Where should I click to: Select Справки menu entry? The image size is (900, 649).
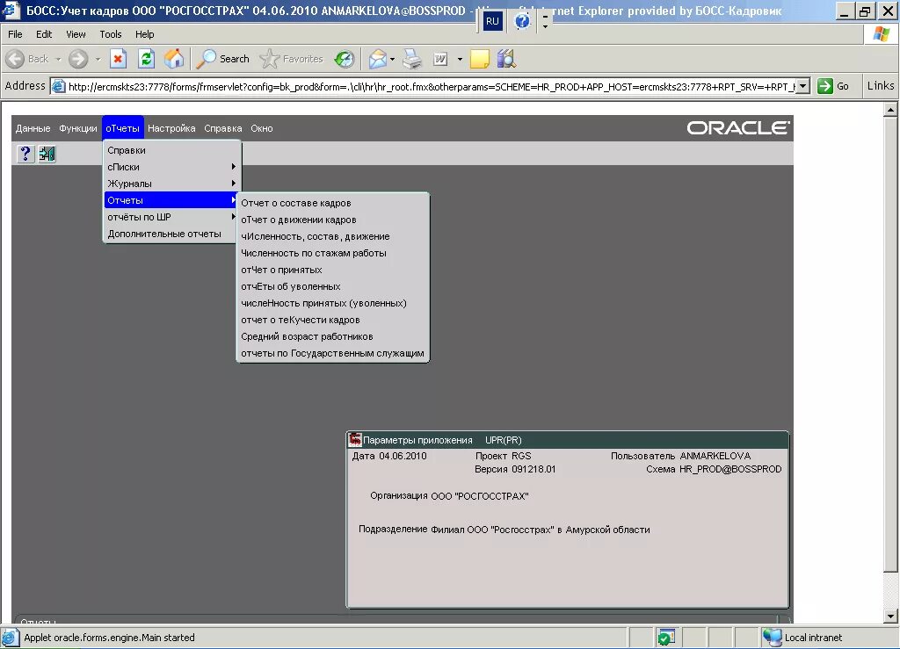coord(171,150)
